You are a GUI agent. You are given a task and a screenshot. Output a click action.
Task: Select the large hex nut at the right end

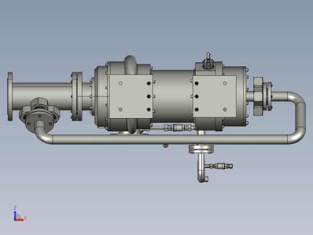258,96
